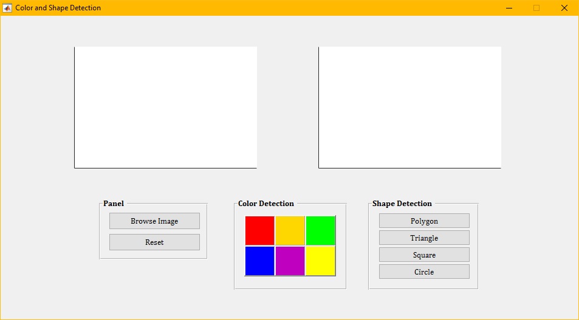Image resolution: width=579 pixels, height=320 pixels.
Task: Choose the bright green color swatch
Action: click(320, 230)
